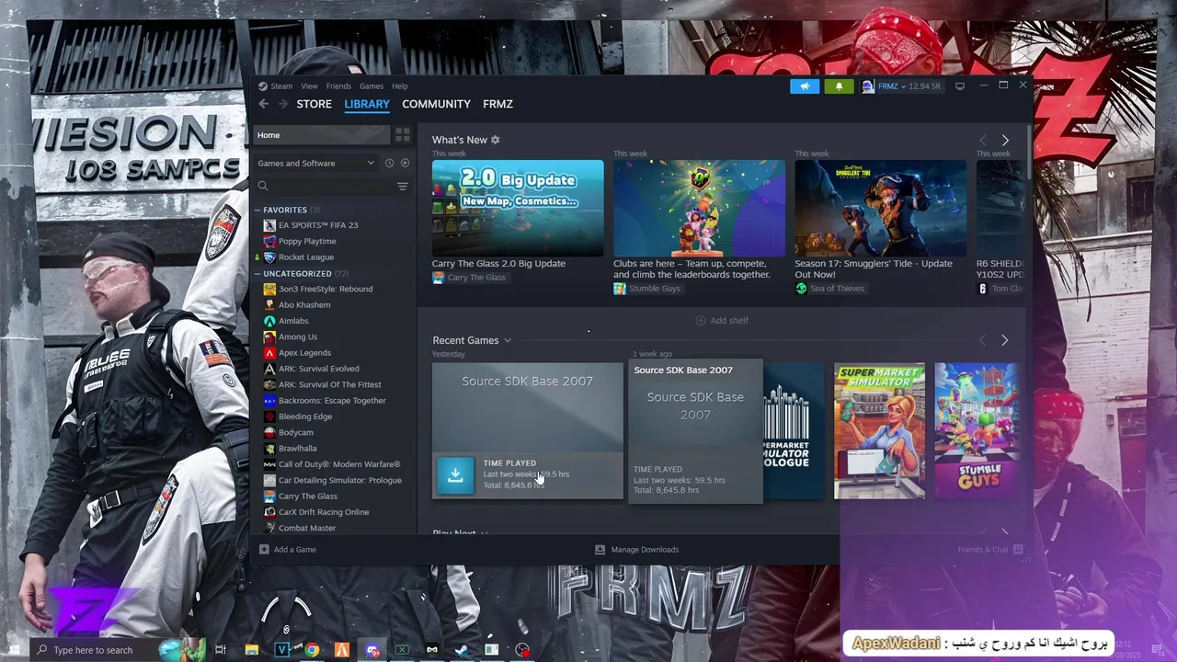Toggle show ready to play filter
Viewport: 1177px width, 662px height.
tap(405, 163)
